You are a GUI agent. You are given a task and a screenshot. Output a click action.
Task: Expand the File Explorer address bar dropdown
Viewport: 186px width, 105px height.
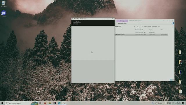(135, 27)
